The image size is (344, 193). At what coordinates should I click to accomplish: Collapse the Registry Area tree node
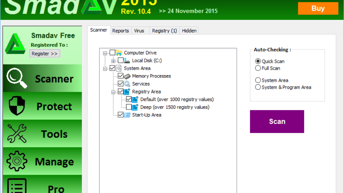click(x=113, y=92)
